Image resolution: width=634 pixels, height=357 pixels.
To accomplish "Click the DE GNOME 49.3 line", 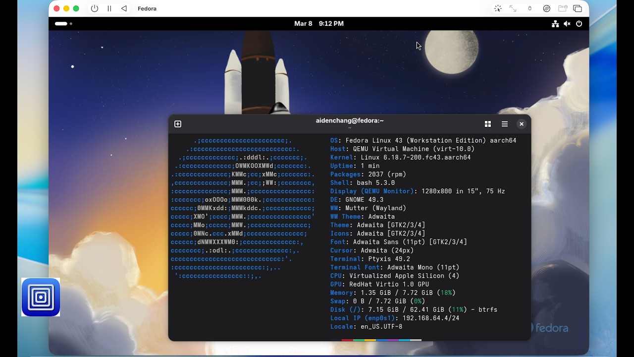I will (x=357, y=199).
